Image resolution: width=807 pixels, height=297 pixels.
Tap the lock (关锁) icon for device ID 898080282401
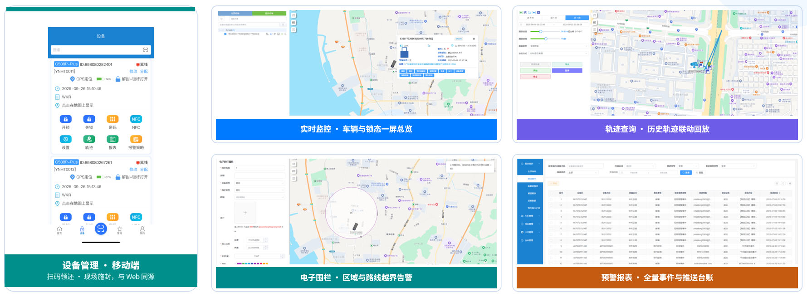89,119
